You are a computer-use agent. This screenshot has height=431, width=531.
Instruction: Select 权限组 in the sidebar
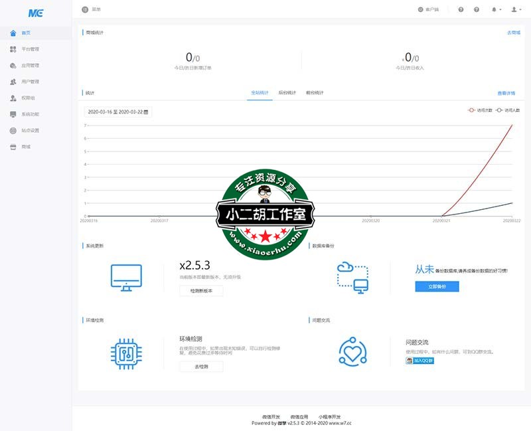27,98
